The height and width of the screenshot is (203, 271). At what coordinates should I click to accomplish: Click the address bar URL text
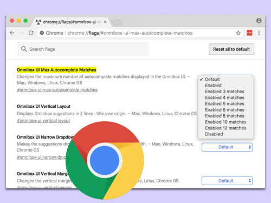pyautogui.click(x=130, y=33)
